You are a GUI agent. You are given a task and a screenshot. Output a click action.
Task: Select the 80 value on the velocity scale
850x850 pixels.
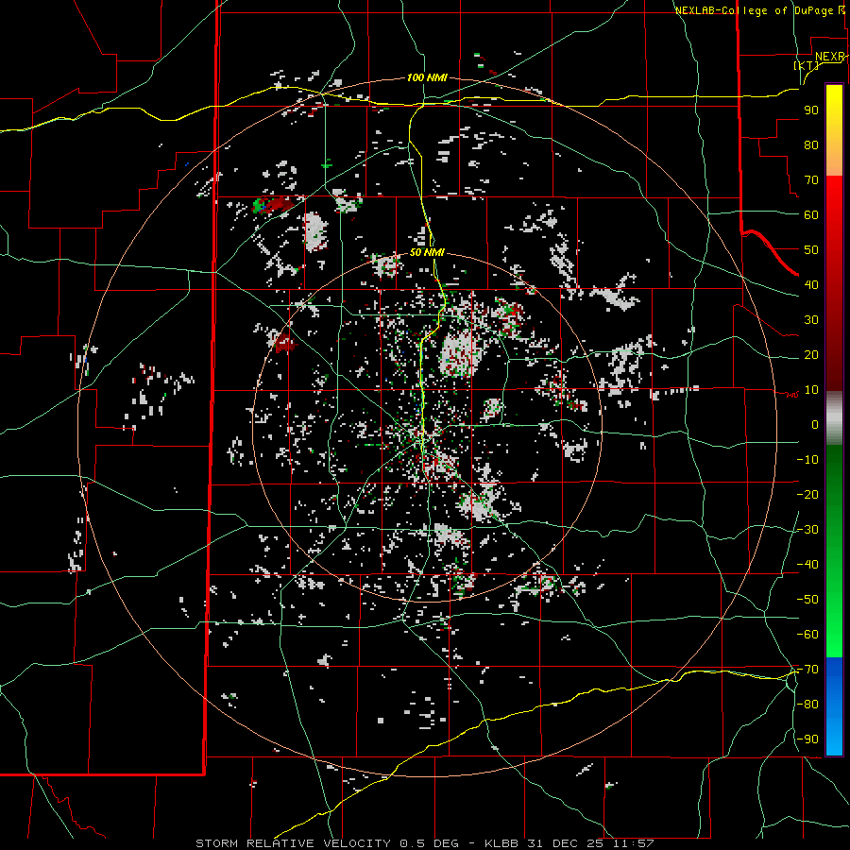811,144
